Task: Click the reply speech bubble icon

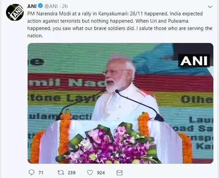Action: click(x=31, y=172)
